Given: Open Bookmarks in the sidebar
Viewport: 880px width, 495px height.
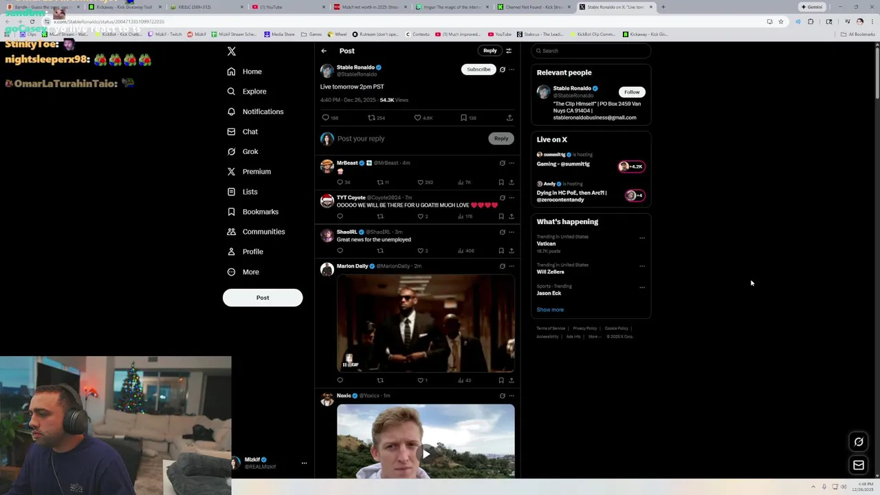Looking at the screenshot, I should click(252, 212).
